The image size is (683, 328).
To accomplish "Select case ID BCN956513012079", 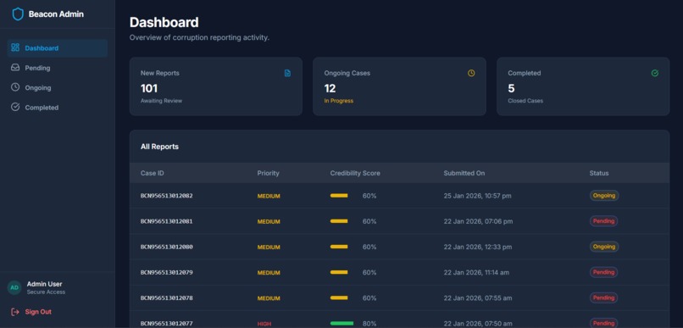I will click(x=166, y=273).
